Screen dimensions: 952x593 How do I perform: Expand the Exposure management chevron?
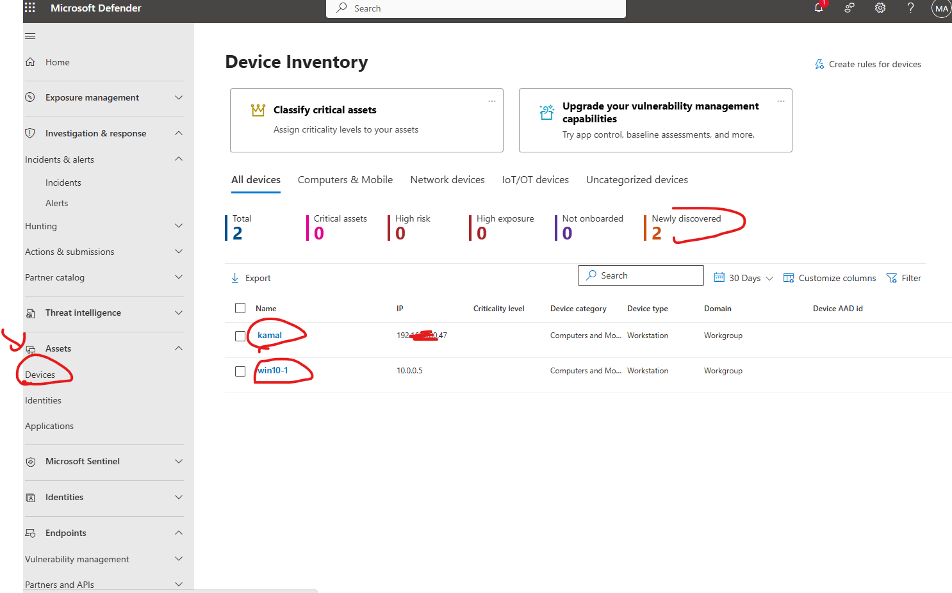pos(179,97)
